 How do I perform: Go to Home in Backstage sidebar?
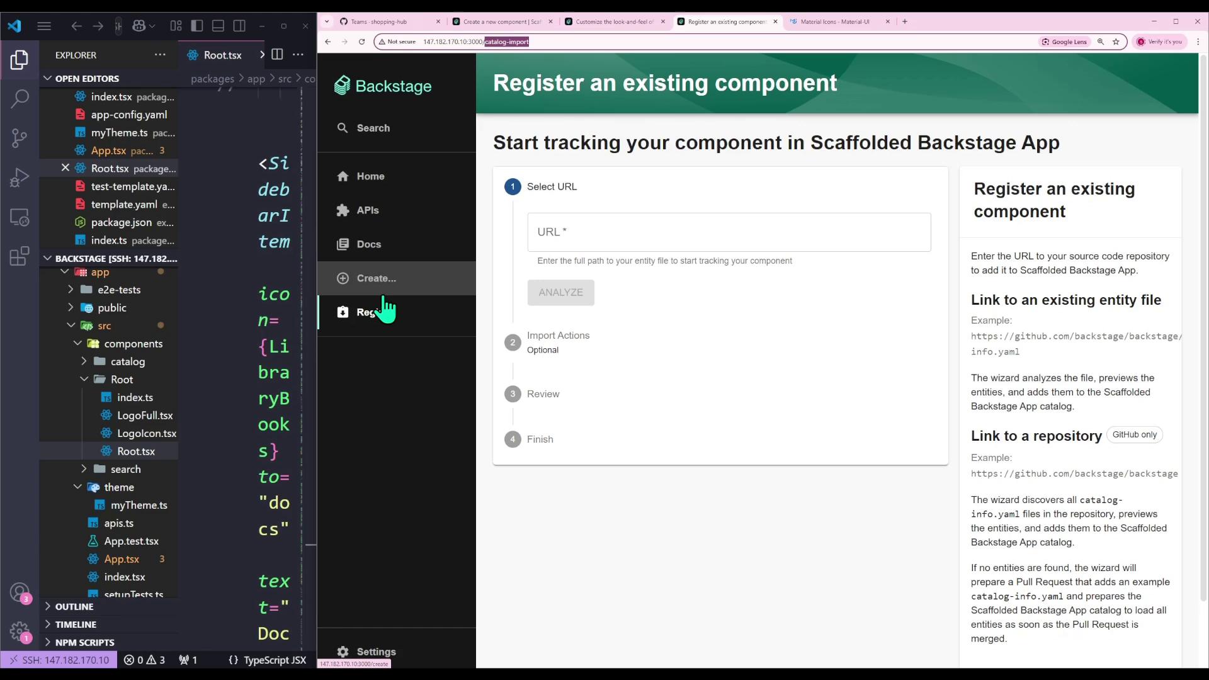(397, 176)
